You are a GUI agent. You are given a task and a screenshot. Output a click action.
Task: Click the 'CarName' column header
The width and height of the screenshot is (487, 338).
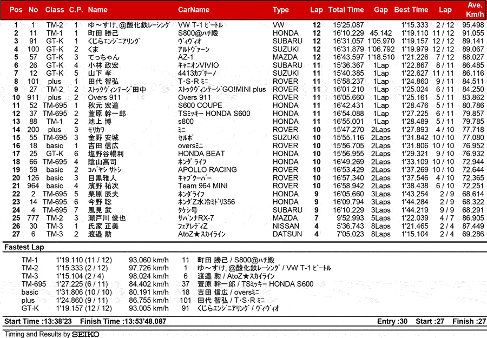(x=194, y=10)
